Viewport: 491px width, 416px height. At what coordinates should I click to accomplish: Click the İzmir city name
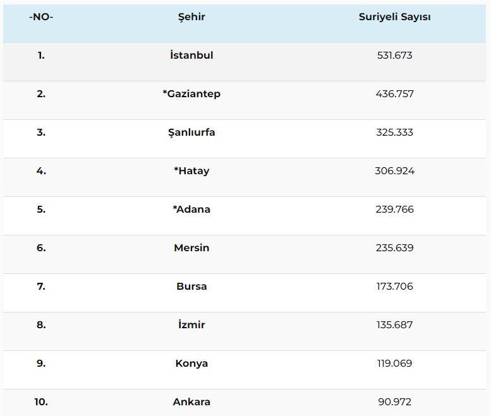[x=191, y=324]
